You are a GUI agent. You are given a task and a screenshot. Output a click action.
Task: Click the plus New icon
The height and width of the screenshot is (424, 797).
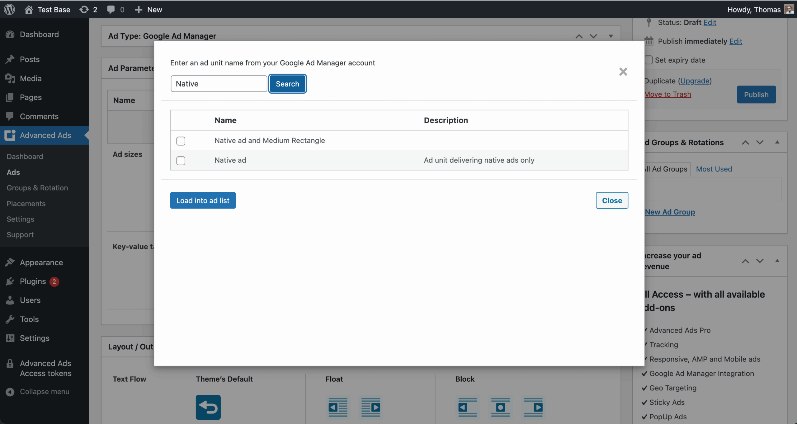click(139, 10)
